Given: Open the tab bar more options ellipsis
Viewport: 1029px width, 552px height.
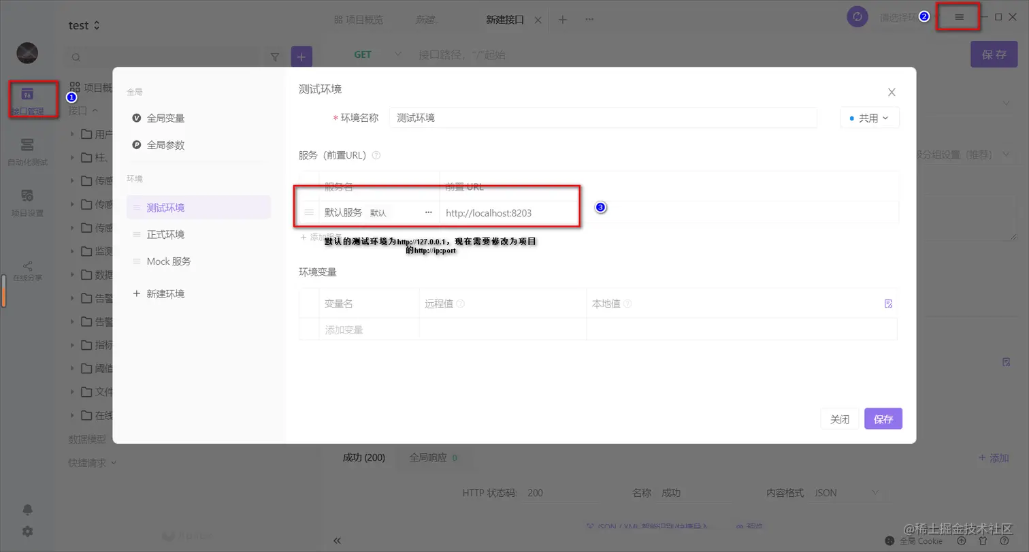Looking at the screenshot, I should coord(589,20).
